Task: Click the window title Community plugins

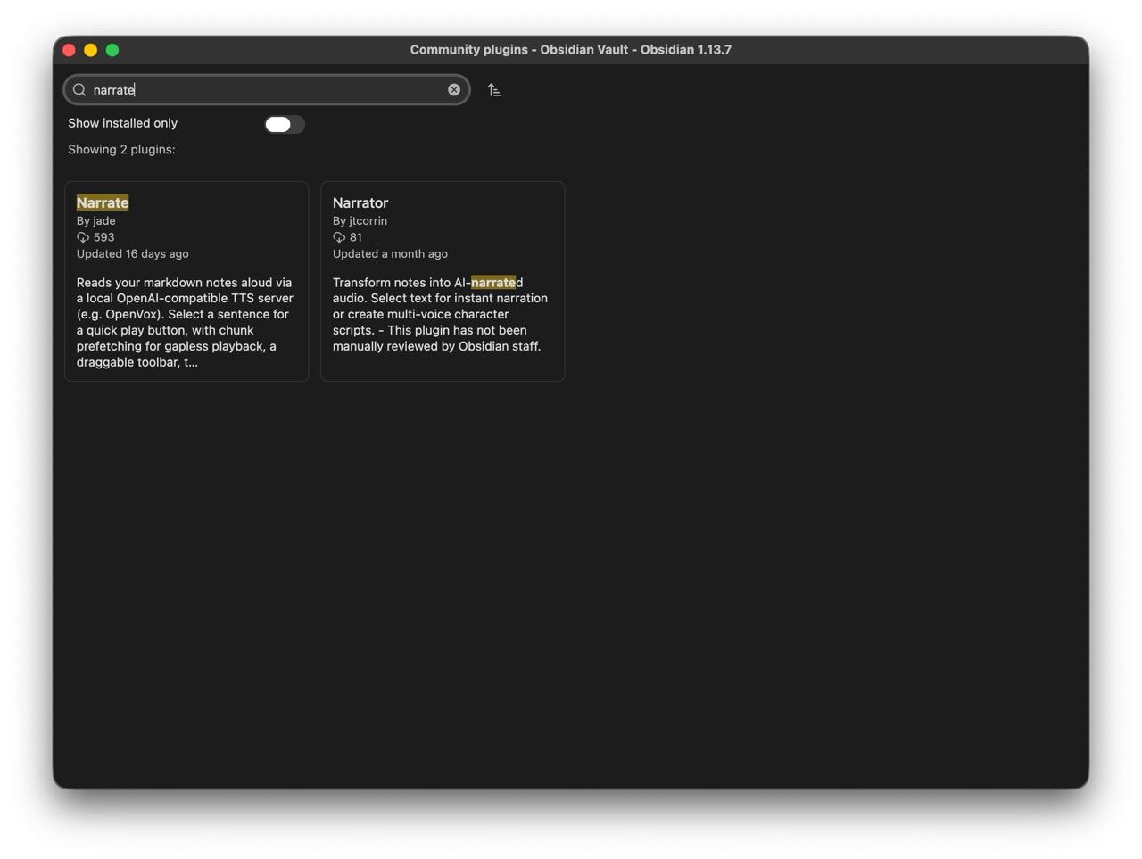Action: point(571,50)
